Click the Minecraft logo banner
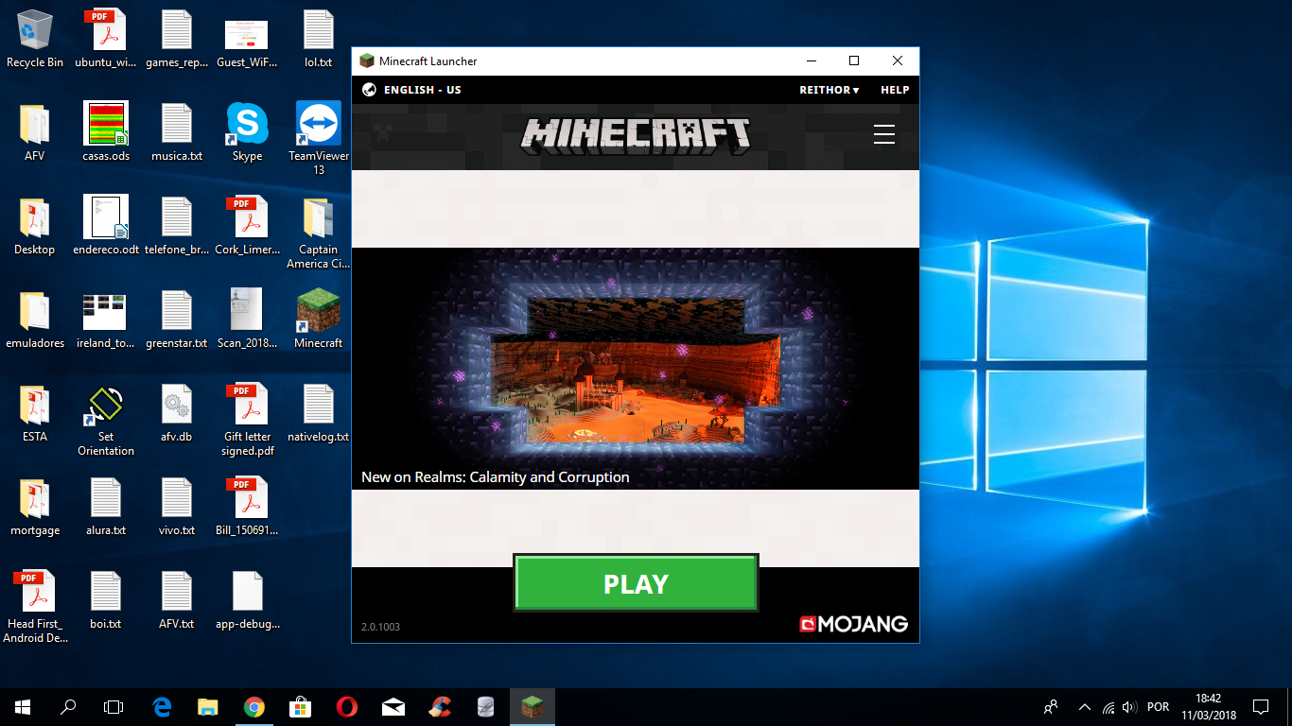This screenshot has width=1292, height=726. (636, 136)
